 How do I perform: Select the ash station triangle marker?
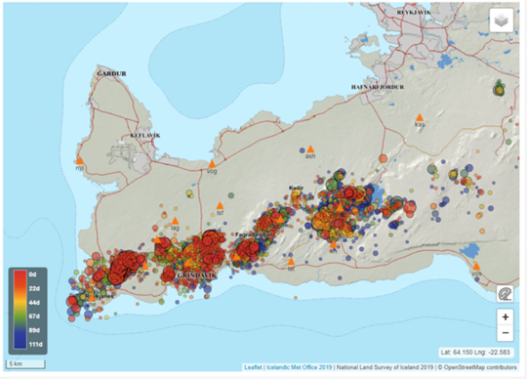click(x=310, y=149)
